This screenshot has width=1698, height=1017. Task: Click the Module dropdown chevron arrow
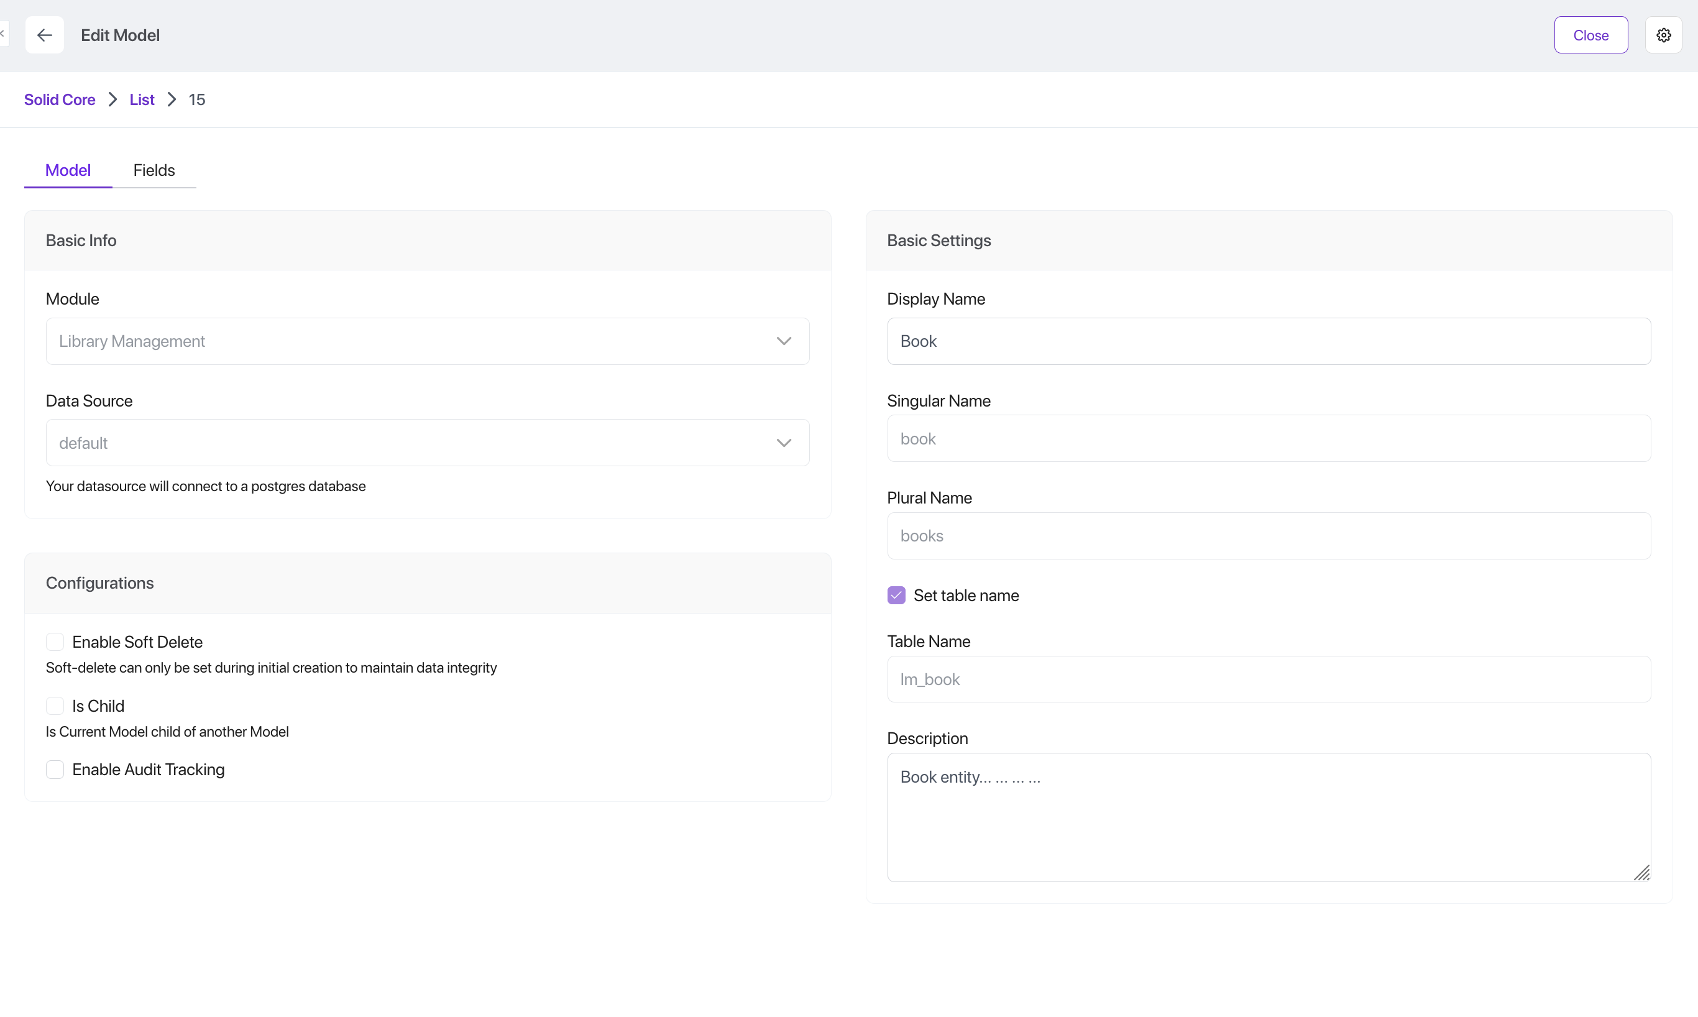(784, 341)
